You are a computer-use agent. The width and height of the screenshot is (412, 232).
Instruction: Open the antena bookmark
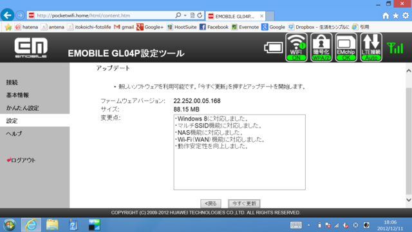[53, 27]
